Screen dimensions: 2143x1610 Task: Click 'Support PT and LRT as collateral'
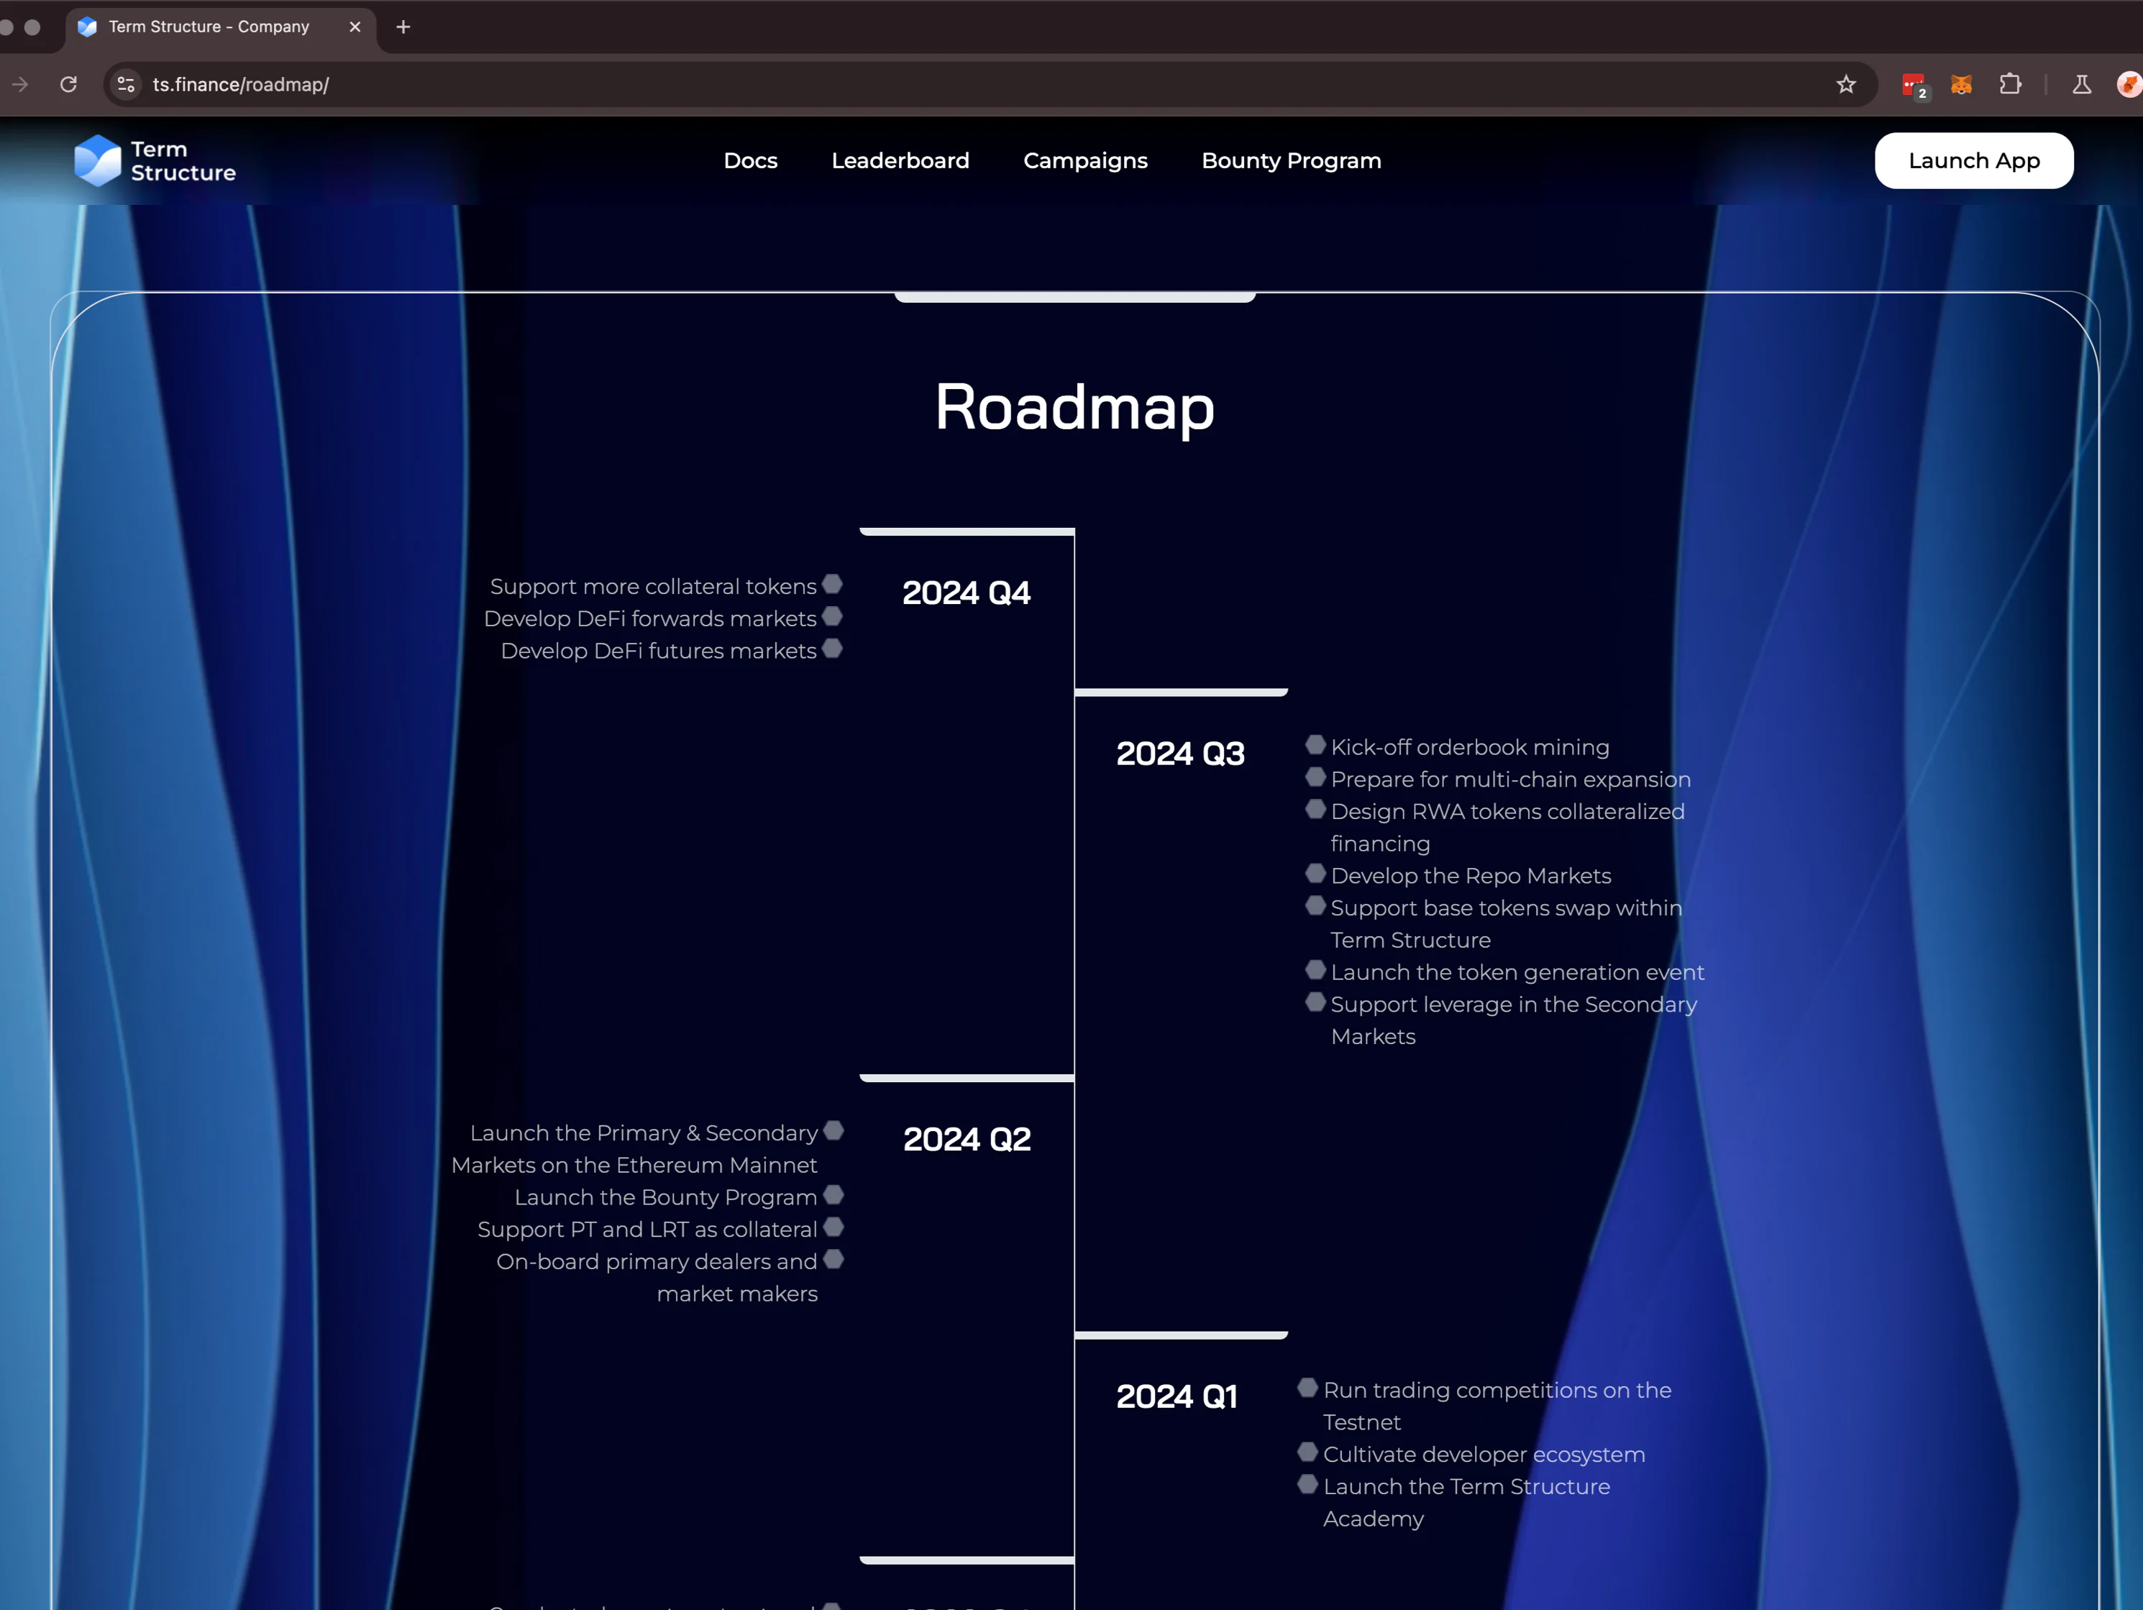pyautogui.click(x=647, y=1230)
